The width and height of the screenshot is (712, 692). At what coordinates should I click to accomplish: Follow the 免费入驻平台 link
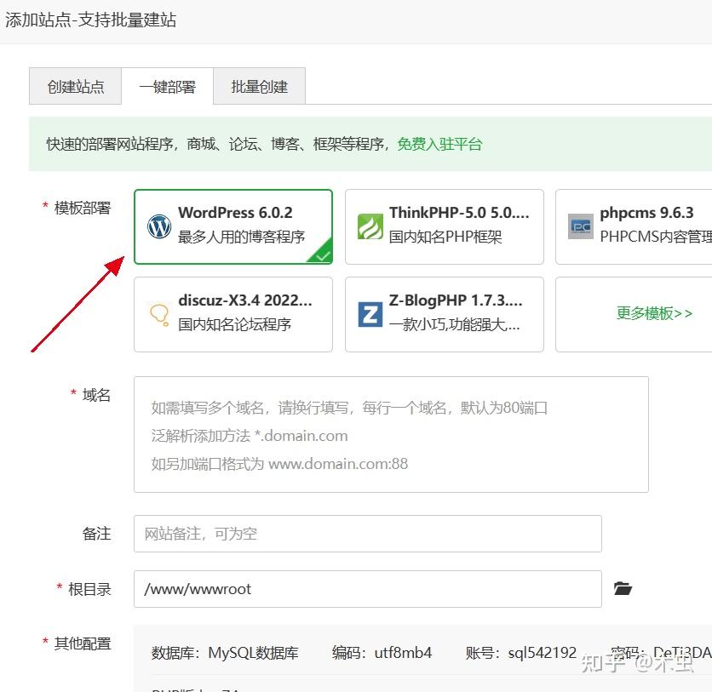point(439,144)
